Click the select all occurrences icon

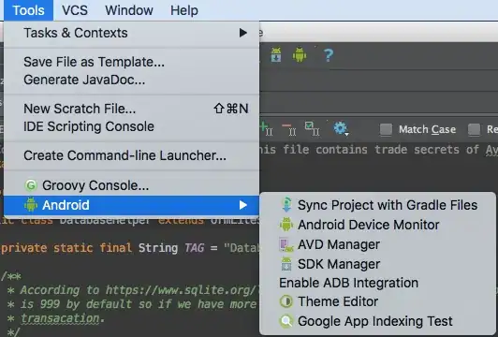(312, 128)
